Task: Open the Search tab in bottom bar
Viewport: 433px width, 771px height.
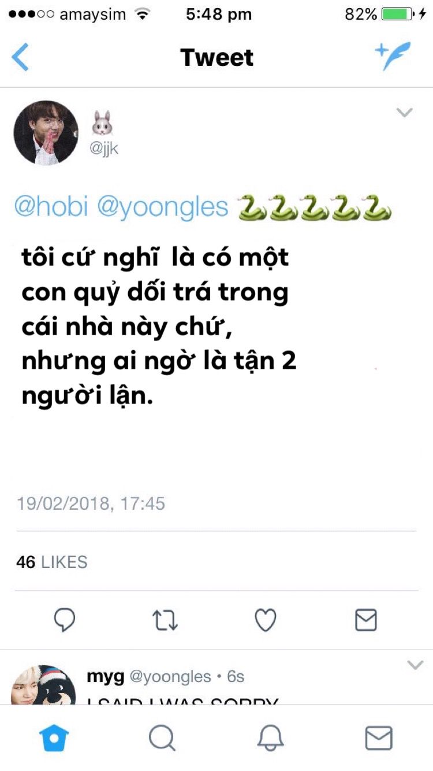Action: coord(162,737)
